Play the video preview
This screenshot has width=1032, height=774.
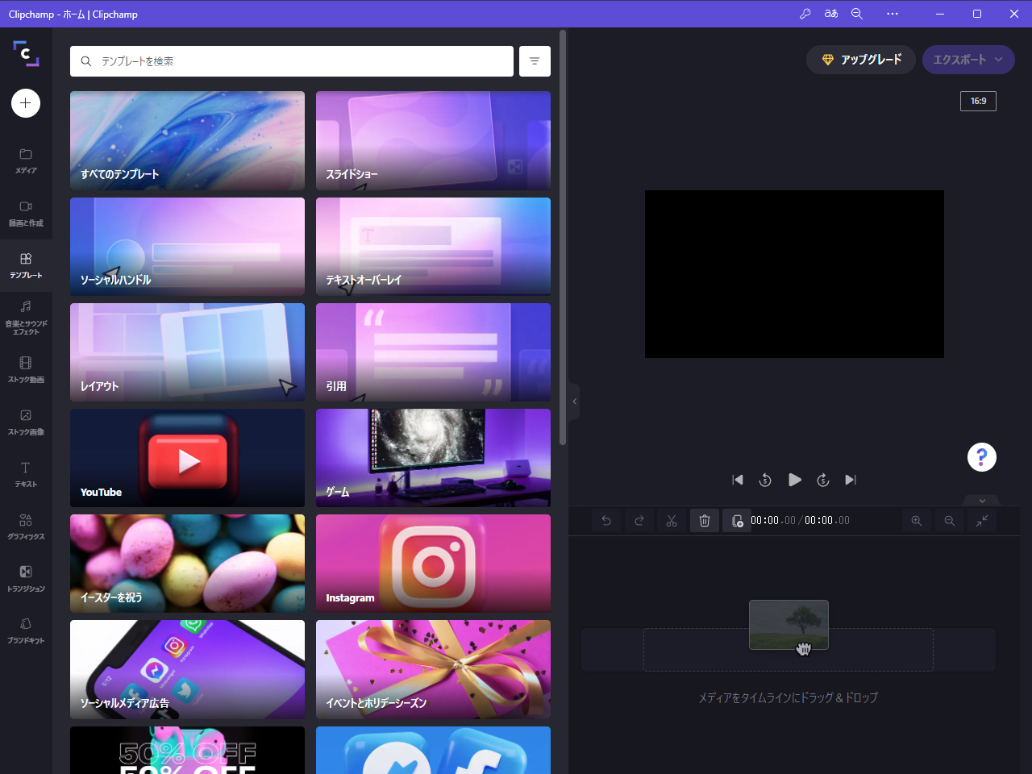coord(795,480)
